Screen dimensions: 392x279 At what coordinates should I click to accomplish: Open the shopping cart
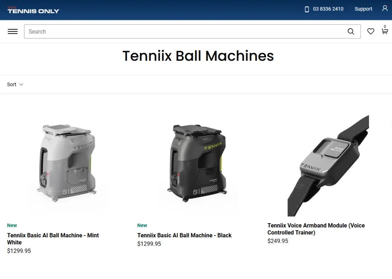pos(385,31)
